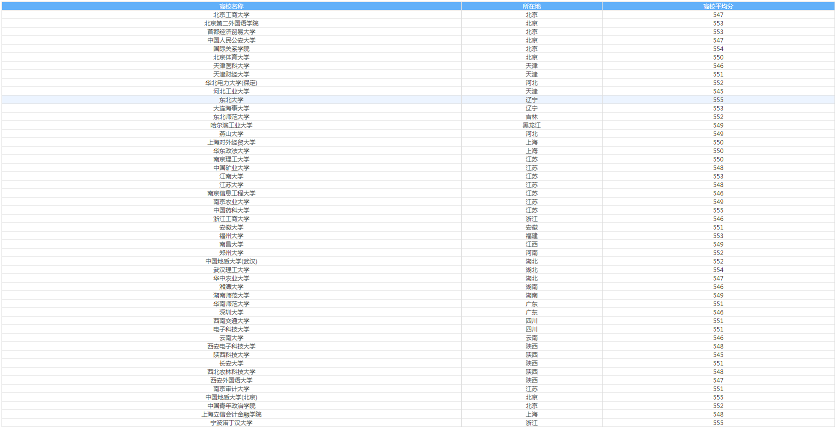Select the 中国药科大学 cell
The height and width of the screenshot is (428, 836).
(x=231, y=210)
